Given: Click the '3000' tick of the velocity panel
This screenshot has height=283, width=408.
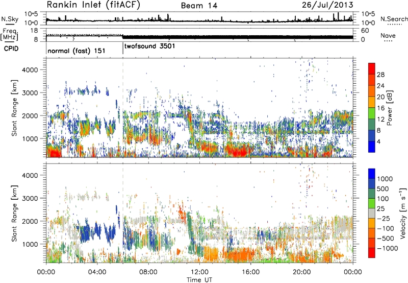Looking at the screenshot, I should [30, 198].
